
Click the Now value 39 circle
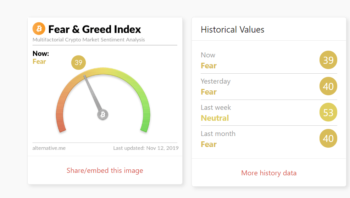tap(328, 60)
